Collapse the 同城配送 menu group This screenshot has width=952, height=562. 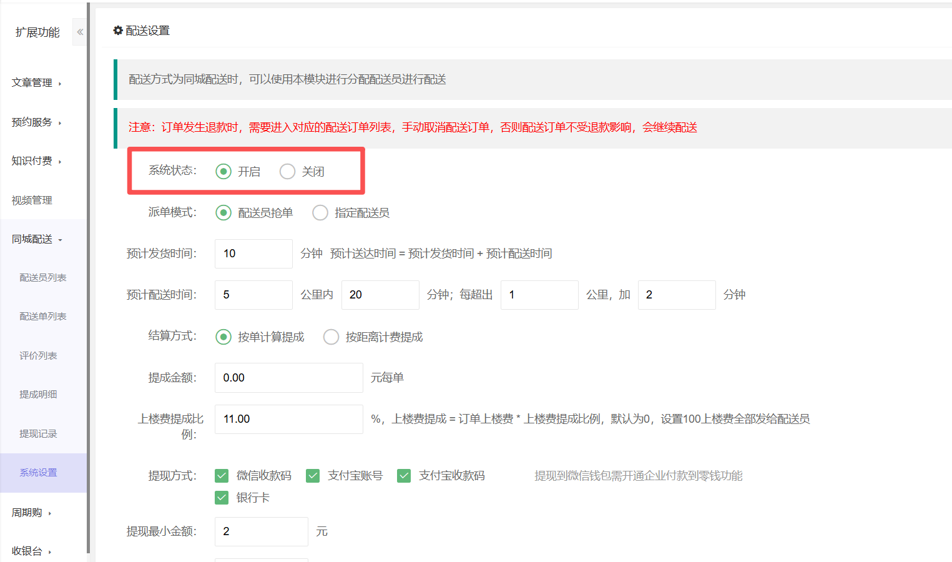tap(36, 239)
